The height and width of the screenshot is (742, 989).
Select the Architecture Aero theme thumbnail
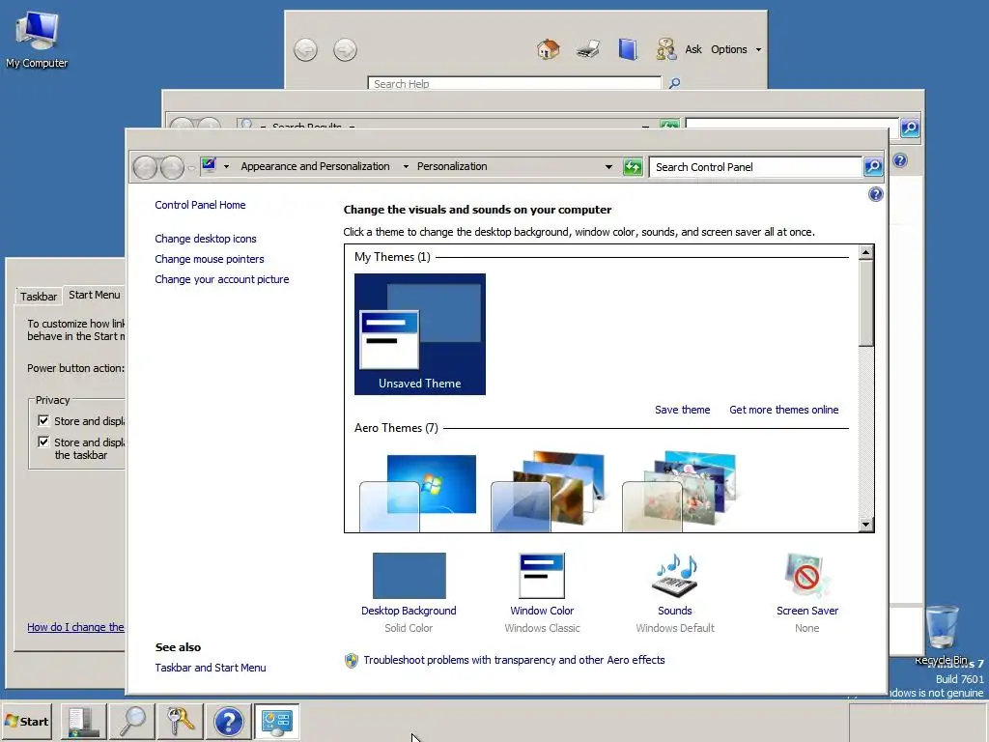(549, 492)
